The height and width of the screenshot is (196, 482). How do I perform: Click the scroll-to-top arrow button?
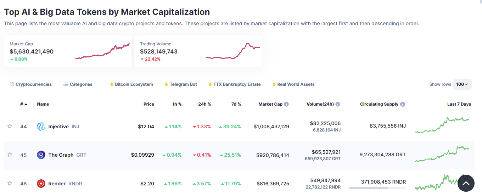coord(466,183)
